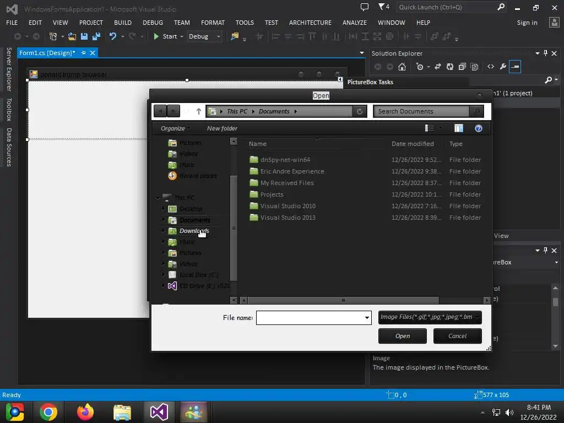Image resolution: width=564 pixels, height=423 pixels.
Task: Click Solution Explorer Collapse All icon
Action: (462, 67)
